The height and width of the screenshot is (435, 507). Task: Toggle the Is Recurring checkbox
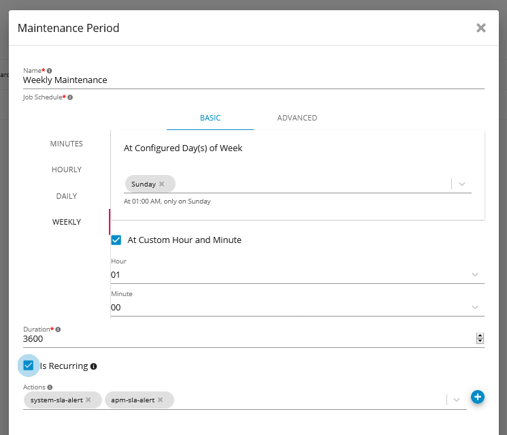tap(28, 366)
